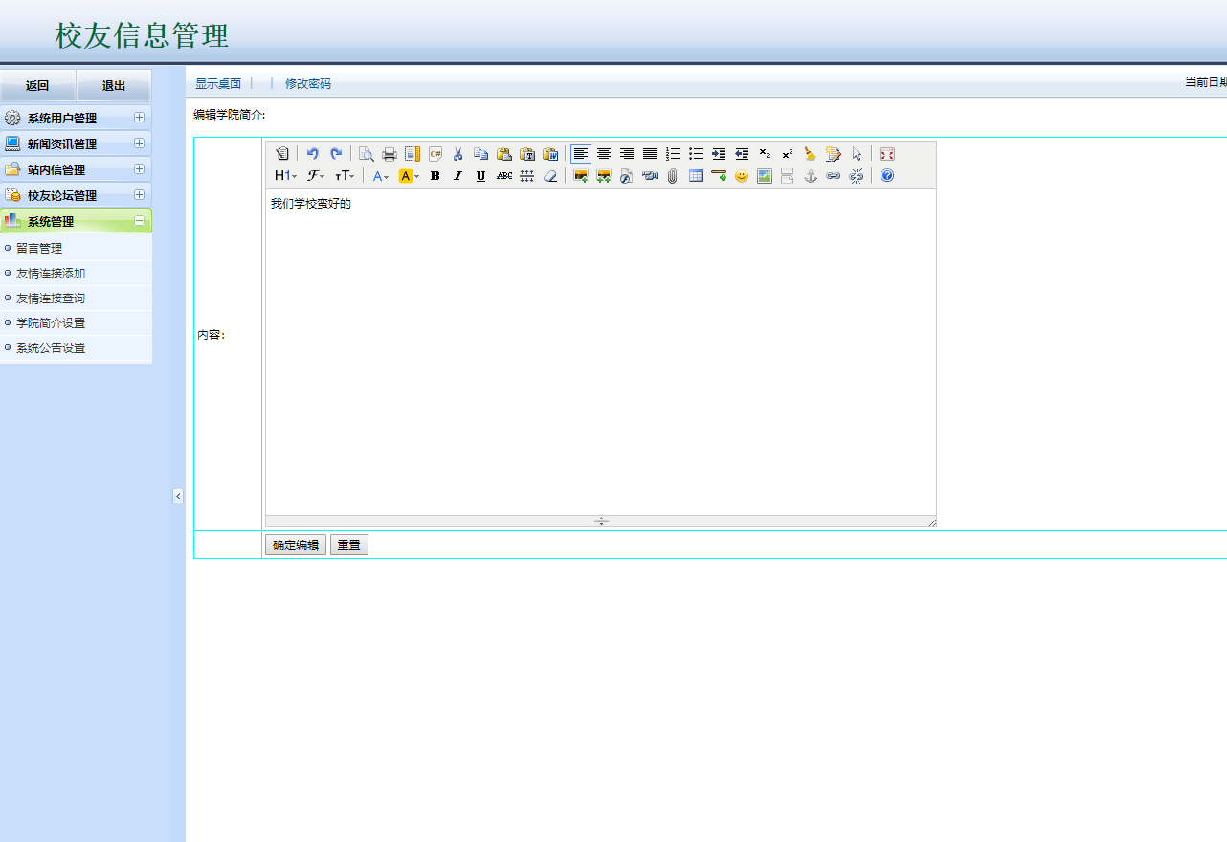The width and height of the screenshot is (1227, 842).
Task: Click the print icon in editor toolbar
Action: coord(390,154)
